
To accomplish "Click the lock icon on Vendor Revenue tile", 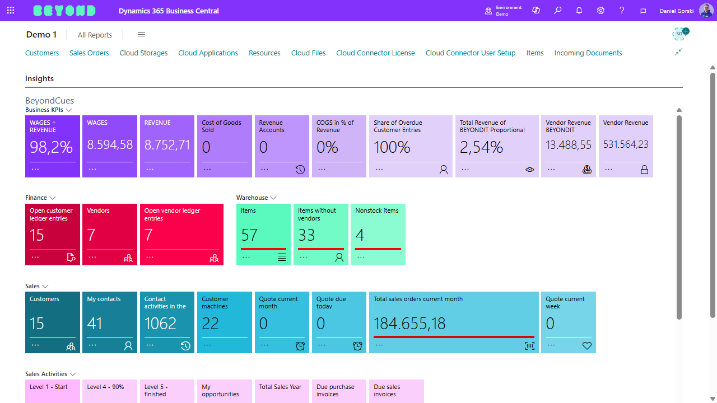I will point(644,170).
